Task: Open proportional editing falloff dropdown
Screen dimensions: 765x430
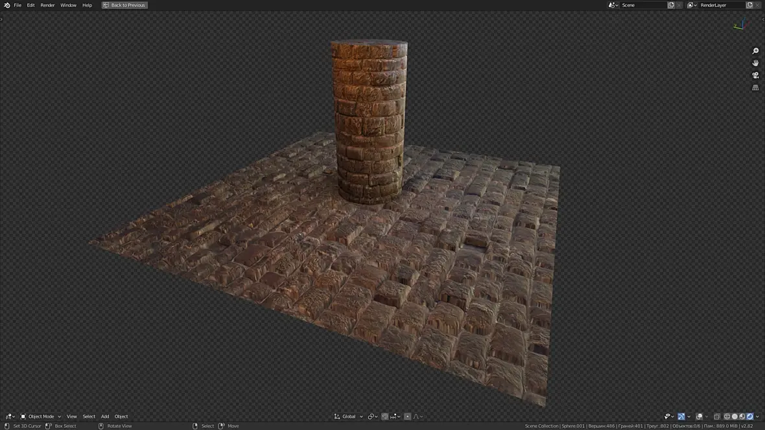Action: pos(418,416)
